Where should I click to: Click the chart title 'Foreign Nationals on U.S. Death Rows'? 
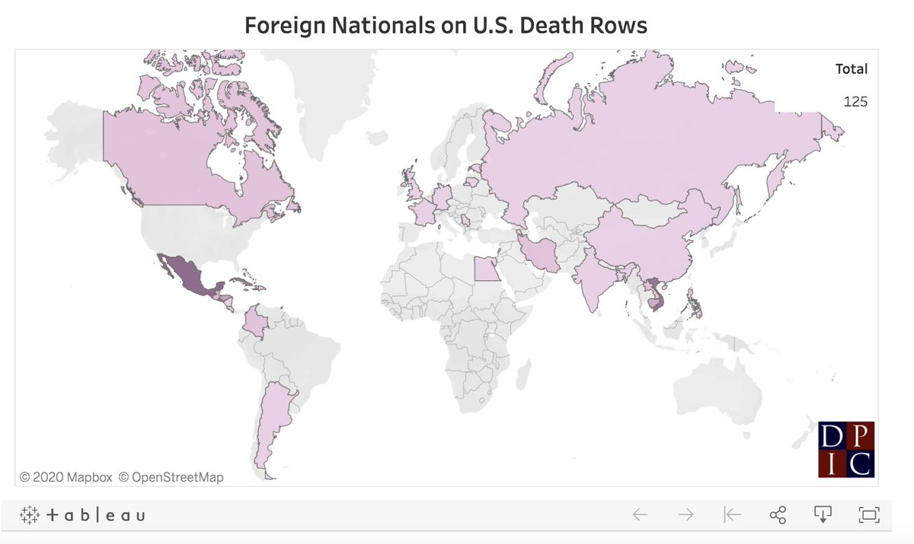[446, 25]
